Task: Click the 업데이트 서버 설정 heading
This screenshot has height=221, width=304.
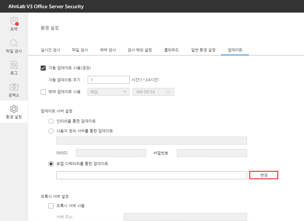Action: tap(56, 111)
